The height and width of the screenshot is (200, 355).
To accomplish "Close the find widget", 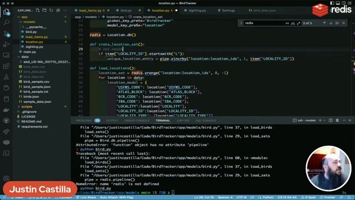I will (344, 23).
